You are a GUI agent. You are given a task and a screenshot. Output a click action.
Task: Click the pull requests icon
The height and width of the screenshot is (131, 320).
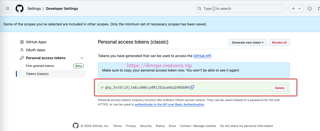coord(318,8)
